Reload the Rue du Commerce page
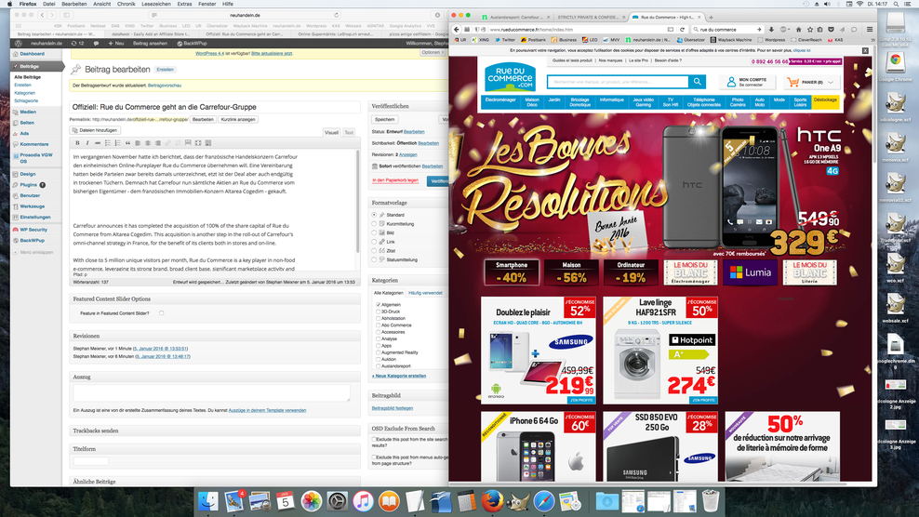 (x=682, y=30)
